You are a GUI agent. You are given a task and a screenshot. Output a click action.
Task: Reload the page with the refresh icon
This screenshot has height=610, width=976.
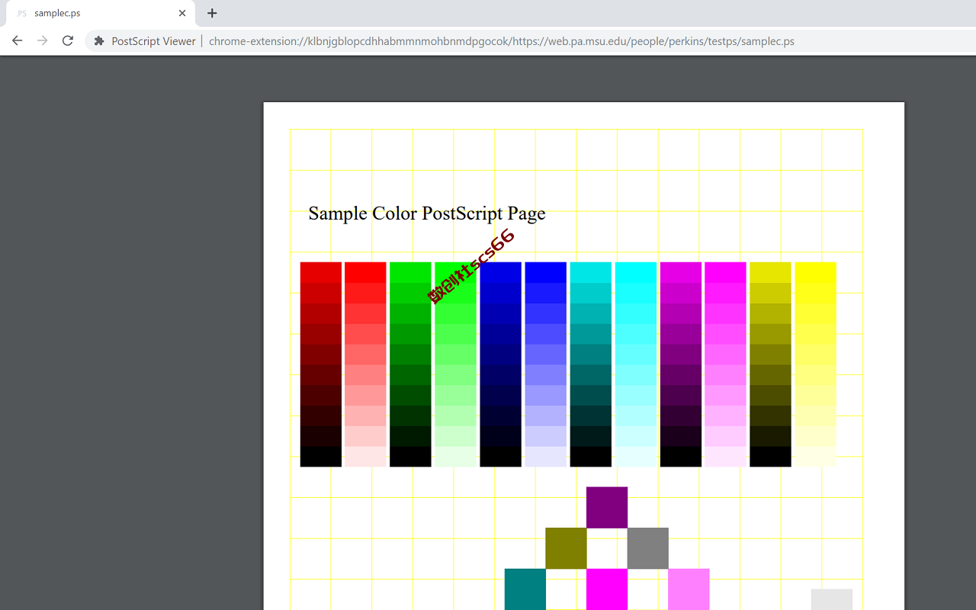click(68, 41)
